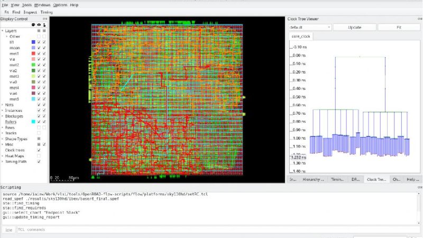The width and height of the screenshot is (423, 238).
Task: Click the Scripting panel vertical scrollbar
Action: click(x=419, y=208)
